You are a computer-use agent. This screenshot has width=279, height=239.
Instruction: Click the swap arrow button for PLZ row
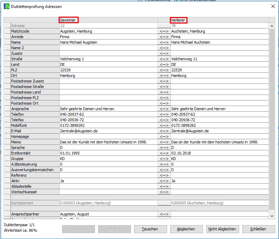164,70
